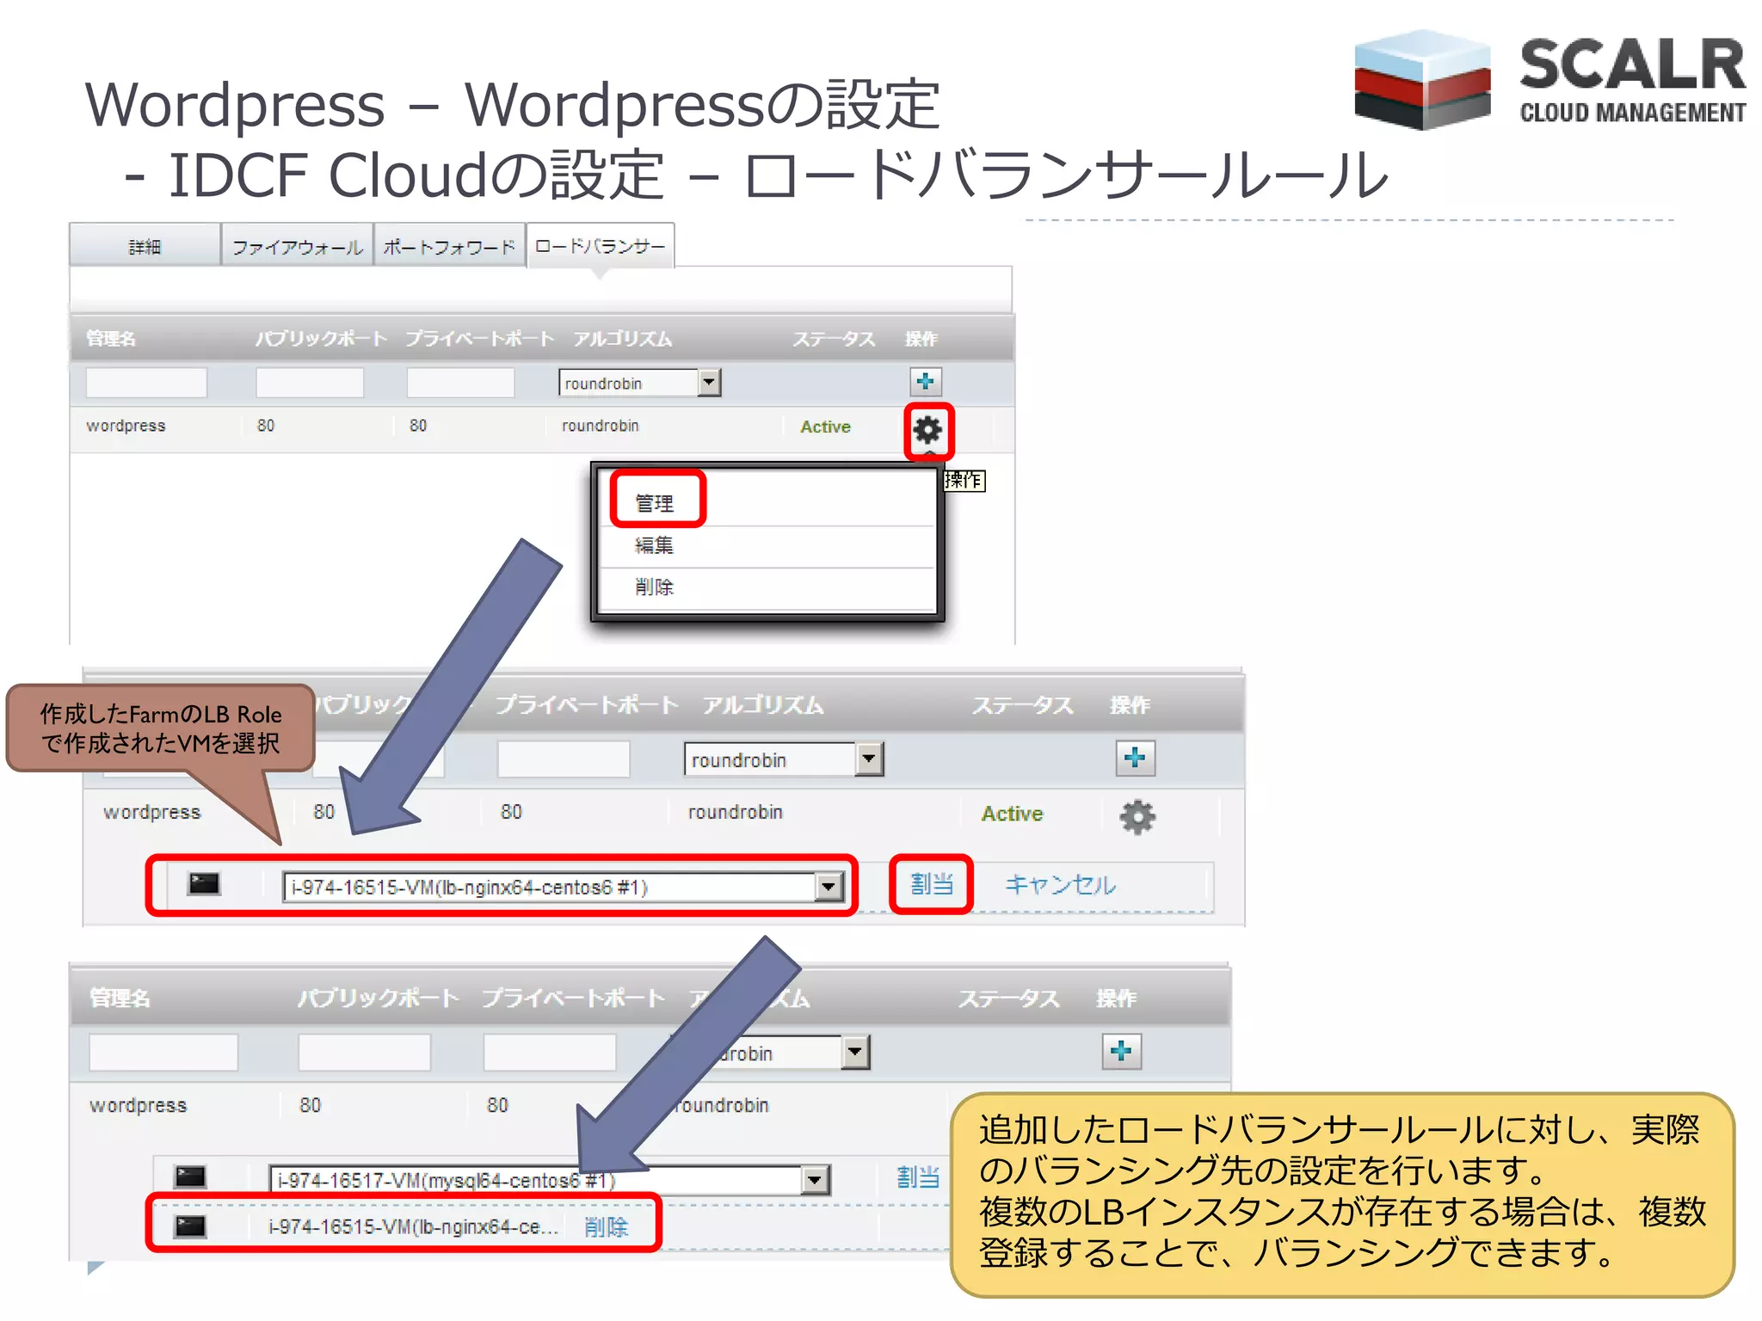Image resolution: width=1762 pixels, height=1321 pixels.
Task: Click the gear icon in middle panel row
Action: click(x=1137, y=816)
